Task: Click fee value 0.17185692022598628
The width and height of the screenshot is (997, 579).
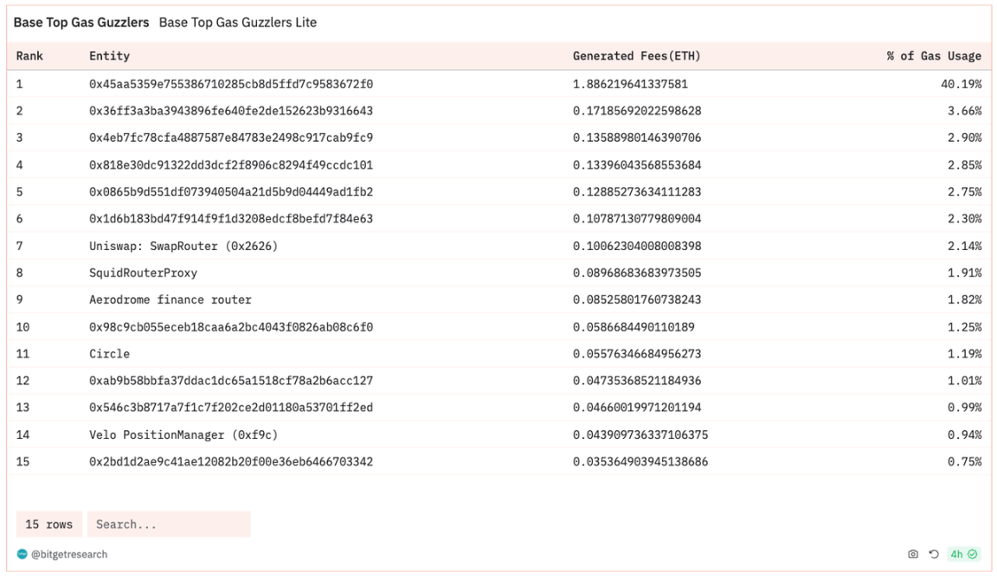Action: click(637, 111)
